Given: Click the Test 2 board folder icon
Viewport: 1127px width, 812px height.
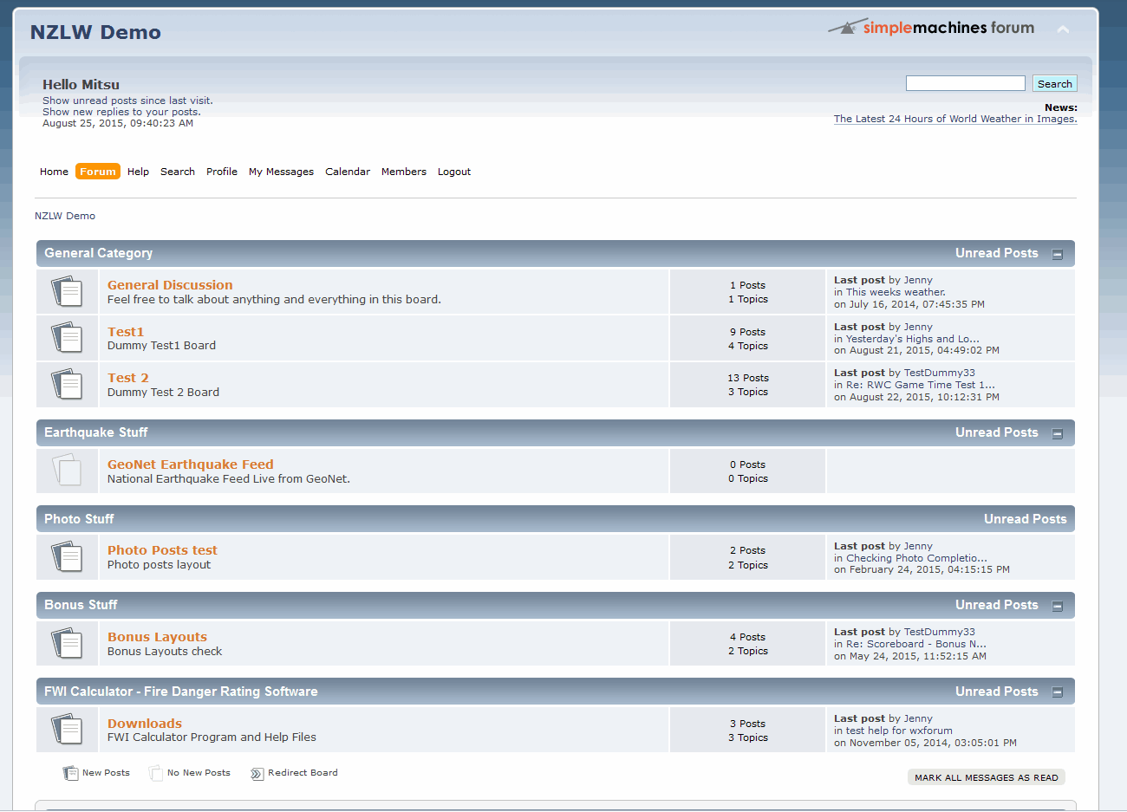Looking at the screenshot, I should [x=67, y=384].
